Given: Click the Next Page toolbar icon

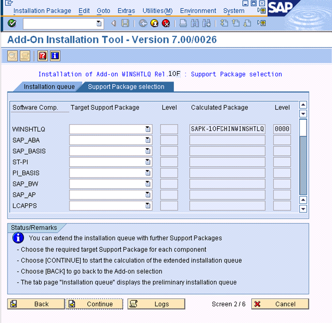Looking at the screenshot, I should tap(247, 23).
